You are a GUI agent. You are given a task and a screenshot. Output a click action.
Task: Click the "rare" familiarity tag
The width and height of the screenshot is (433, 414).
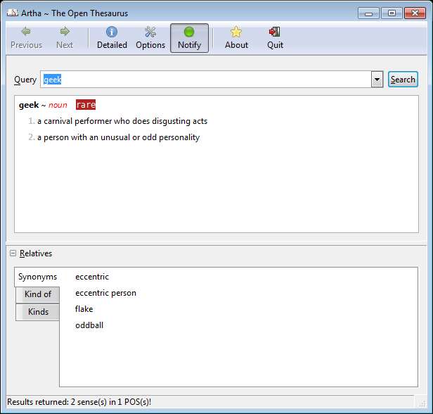pyautogui.click(x=86, y=105)
